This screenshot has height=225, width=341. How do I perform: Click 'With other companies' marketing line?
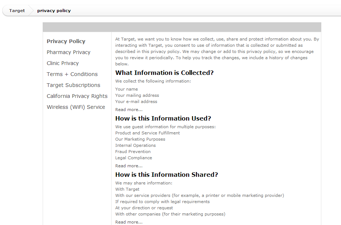point(170,214)
